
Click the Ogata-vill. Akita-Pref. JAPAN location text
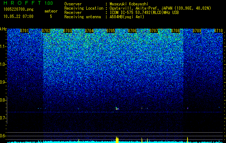pyautogui.click(x=160, y=8)
